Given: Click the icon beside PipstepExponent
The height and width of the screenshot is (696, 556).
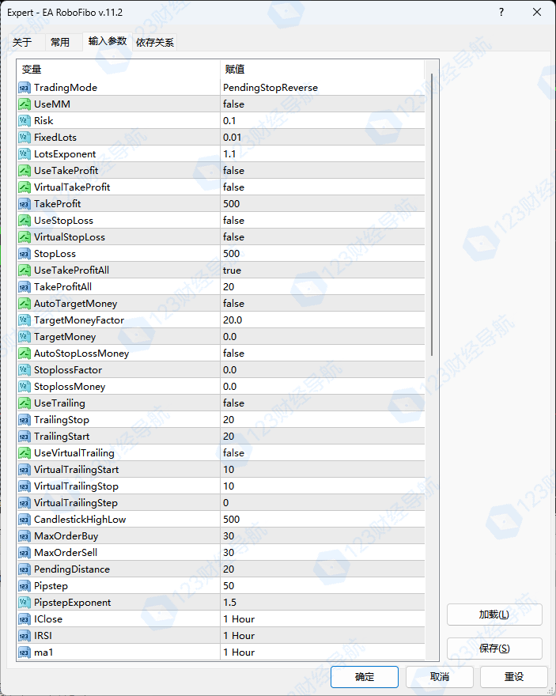Looking at the screenshot, I should (25, 603).
